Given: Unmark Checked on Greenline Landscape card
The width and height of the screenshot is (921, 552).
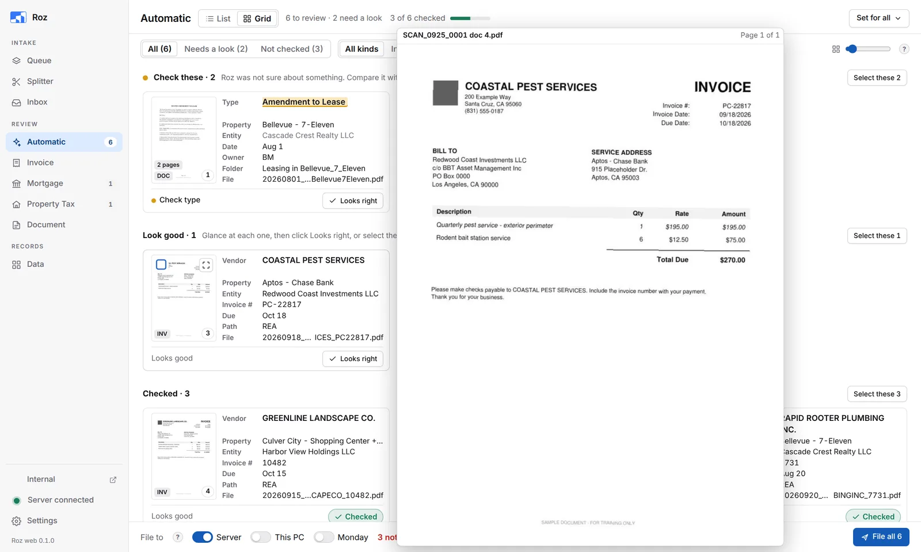Looking at the screenshot, I should coord(356,516).
